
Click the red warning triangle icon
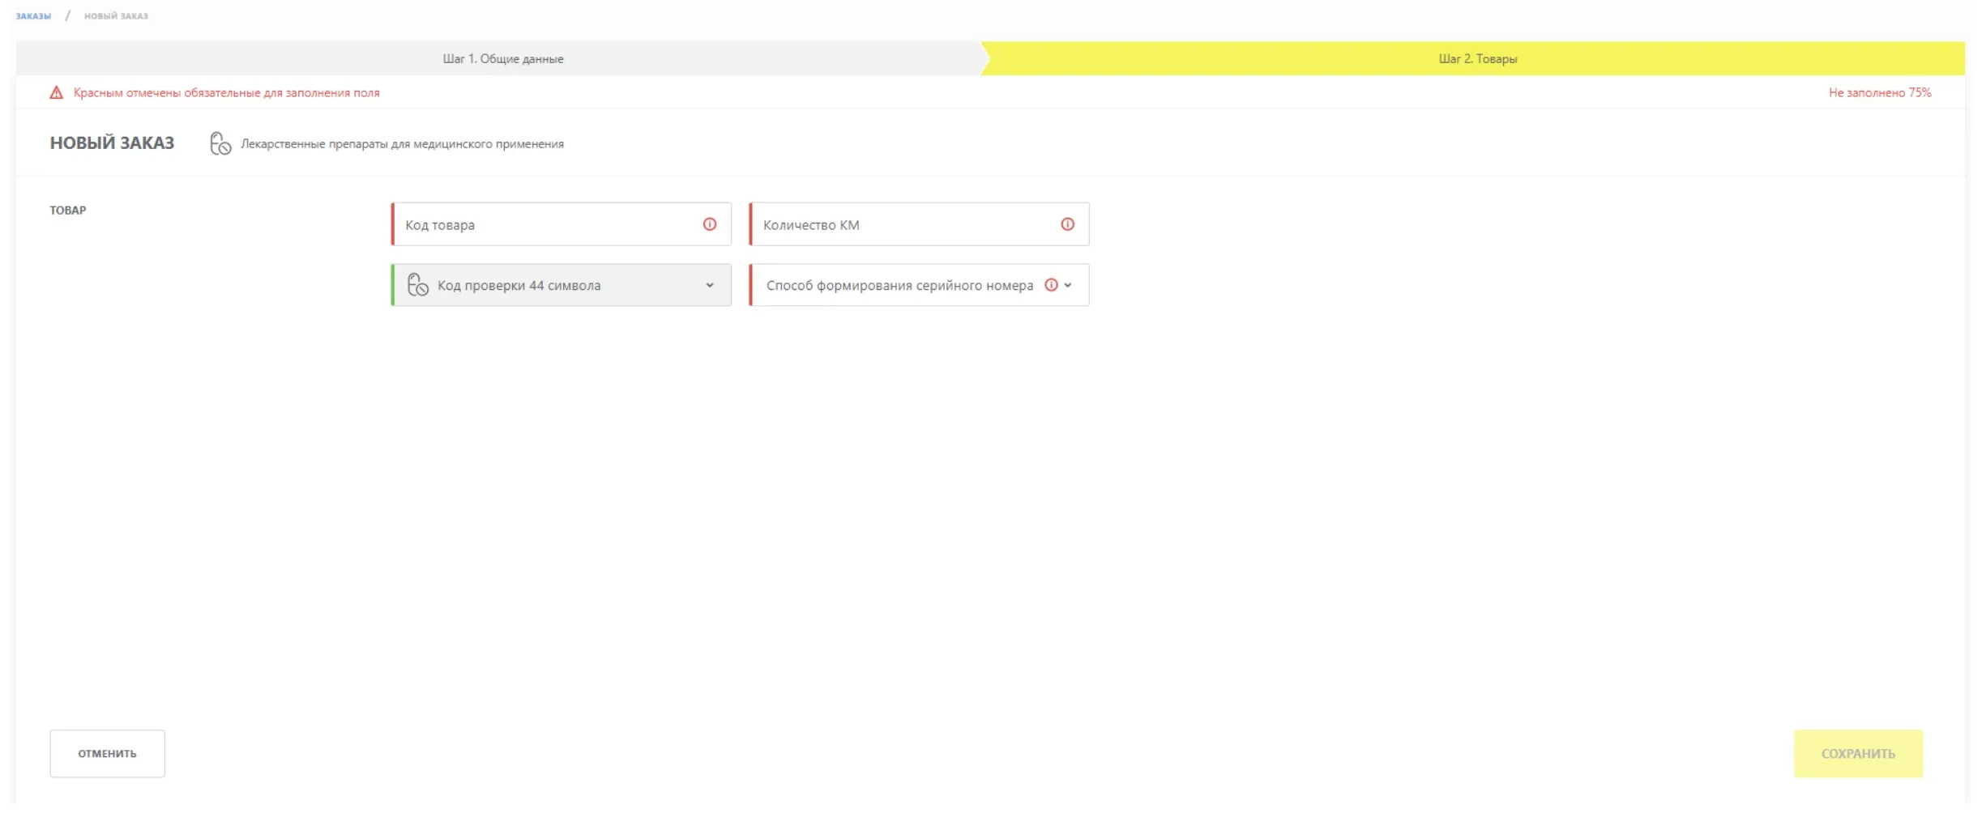56,93
